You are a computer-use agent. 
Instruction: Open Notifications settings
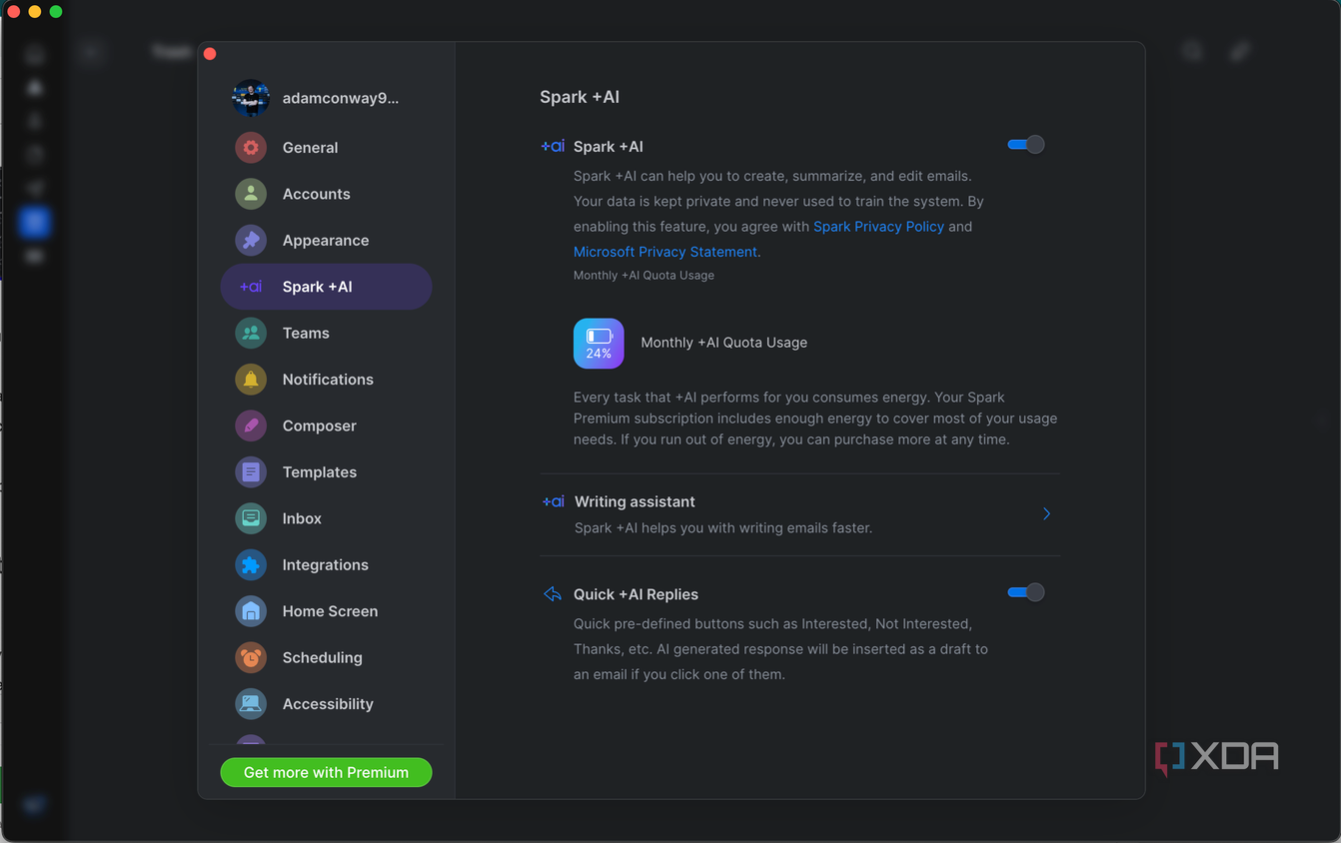pyautogui.click(x=326, y=380)
